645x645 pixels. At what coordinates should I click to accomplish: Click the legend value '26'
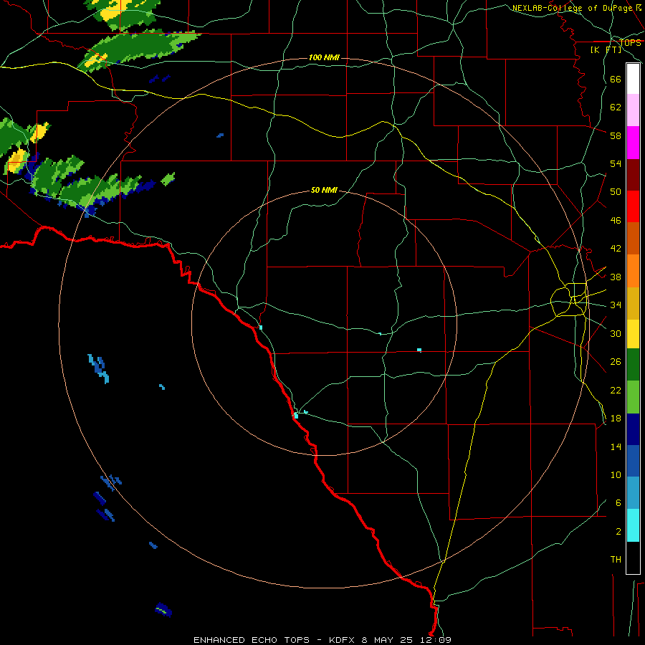[616, 362]
